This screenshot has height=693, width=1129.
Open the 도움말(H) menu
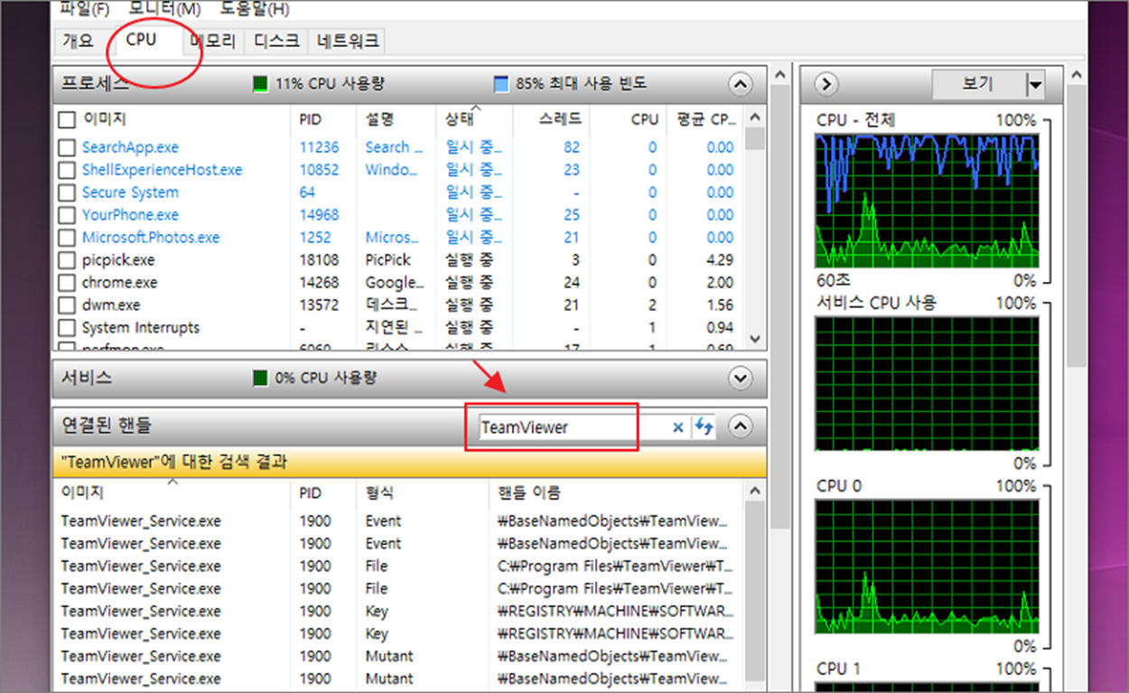click(255, 9)
